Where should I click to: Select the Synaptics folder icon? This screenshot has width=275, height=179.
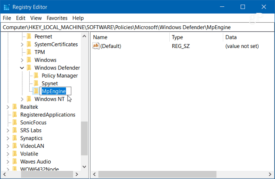click(x=15, y=138)
